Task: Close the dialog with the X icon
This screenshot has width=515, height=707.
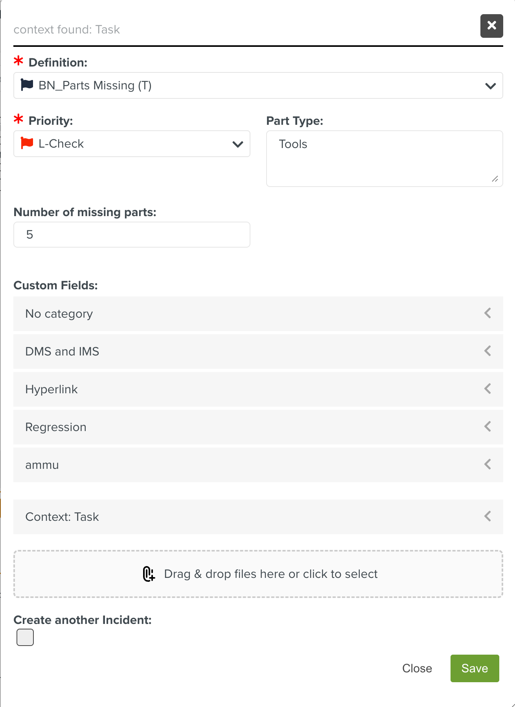Action: tap(491, 26)
